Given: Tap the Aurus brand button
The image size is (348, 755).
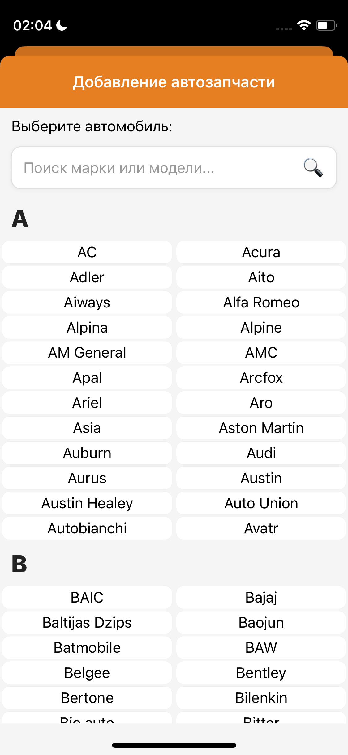Looking at the screenshot, I should (87, 478).
